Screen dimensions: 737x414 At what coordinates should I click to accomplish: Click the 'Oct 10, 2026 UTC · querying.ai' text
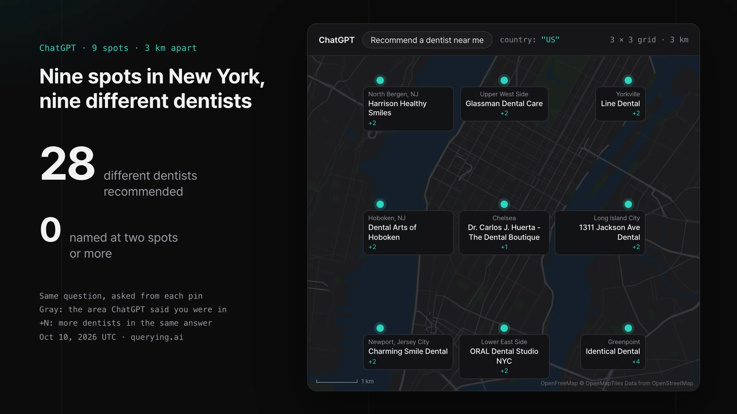point(111,337)
